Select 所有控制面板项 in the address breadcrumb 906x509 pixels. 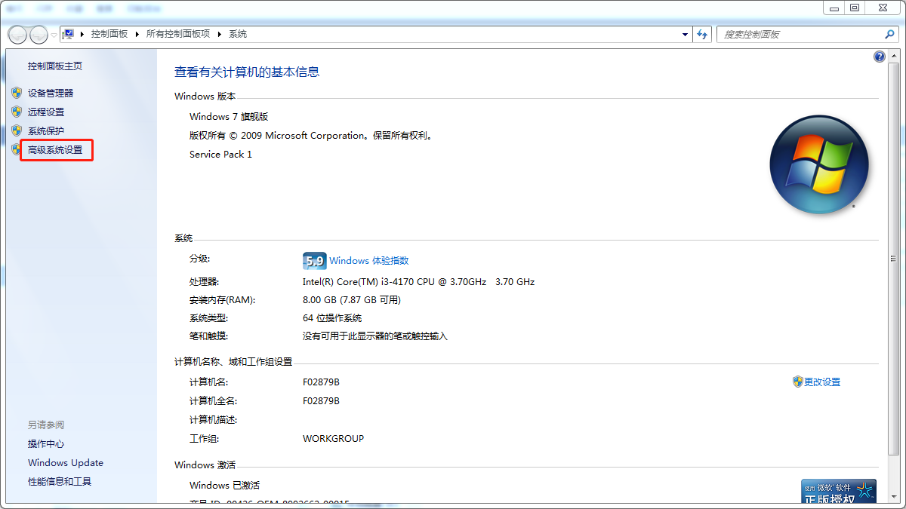click(178, 34)
